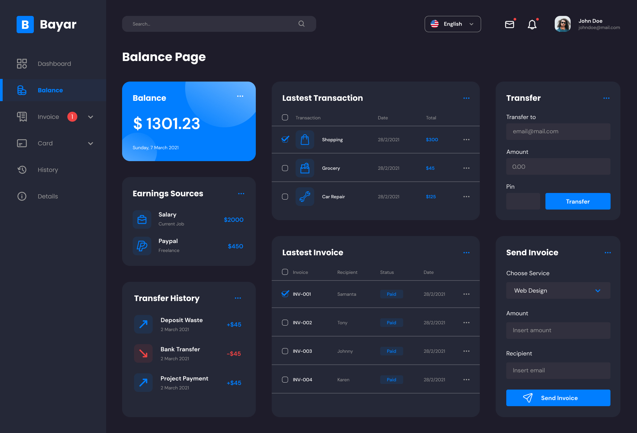Click the Salary briefcase icon

pos(142,219)
